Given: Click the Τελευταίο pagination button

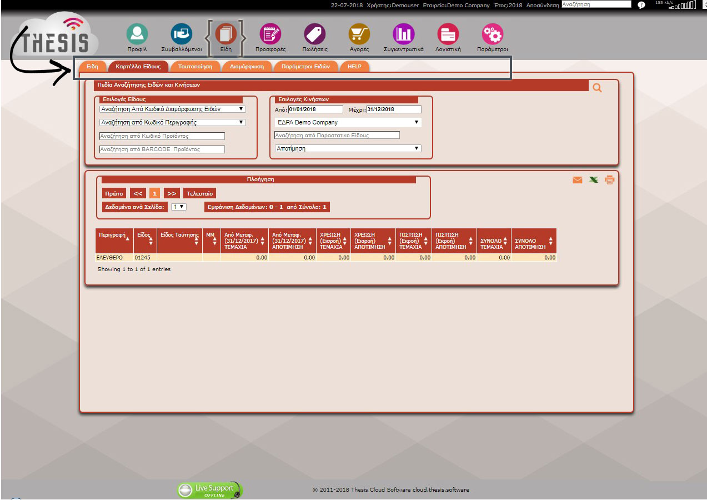Looking at the screenshot, I should pyautogui.click(x=199, y=193).
